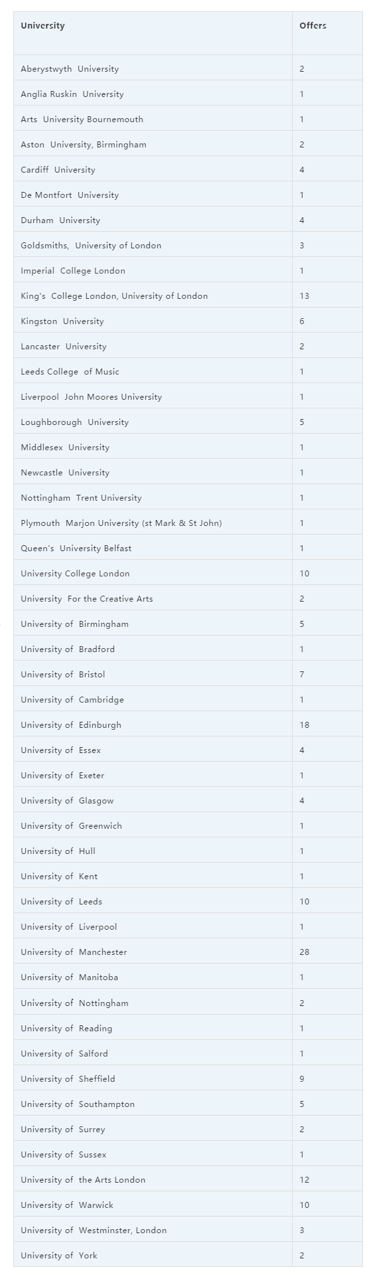
Task: Select the Aberystwyth University row
Action: pos(188,68)
